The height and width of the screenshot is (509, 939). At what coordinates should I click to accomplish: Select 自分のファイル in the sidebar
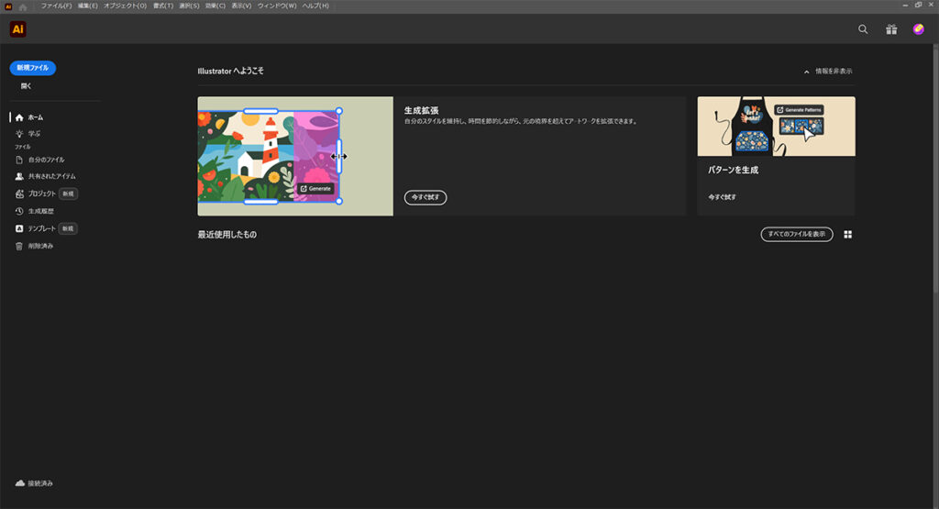pos(46,160)
